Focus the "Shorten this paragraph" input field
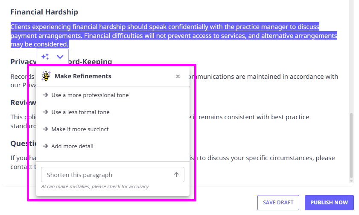 click(x=107, y=175)
